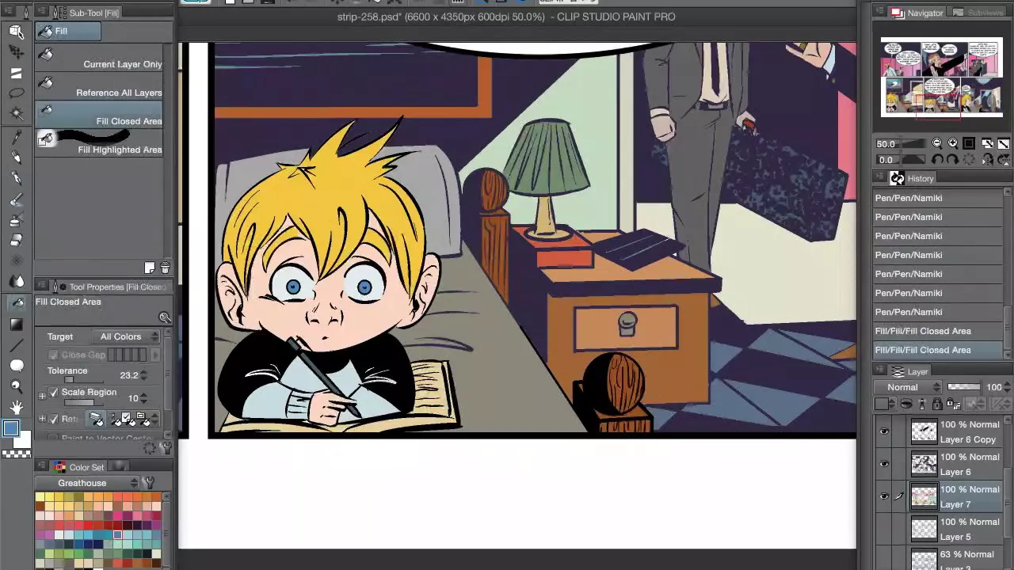Toggle the Close Gap checkbox
This screenshot has width=1014, height=570.
[x=54, y=355]
